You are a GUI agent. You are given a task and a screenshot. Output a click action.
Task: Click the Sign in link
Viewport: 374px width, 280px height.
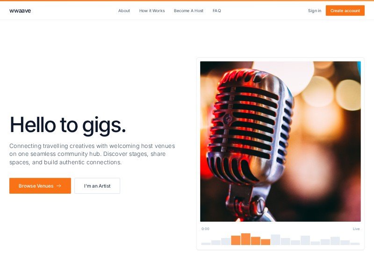(x=315, y=11)
